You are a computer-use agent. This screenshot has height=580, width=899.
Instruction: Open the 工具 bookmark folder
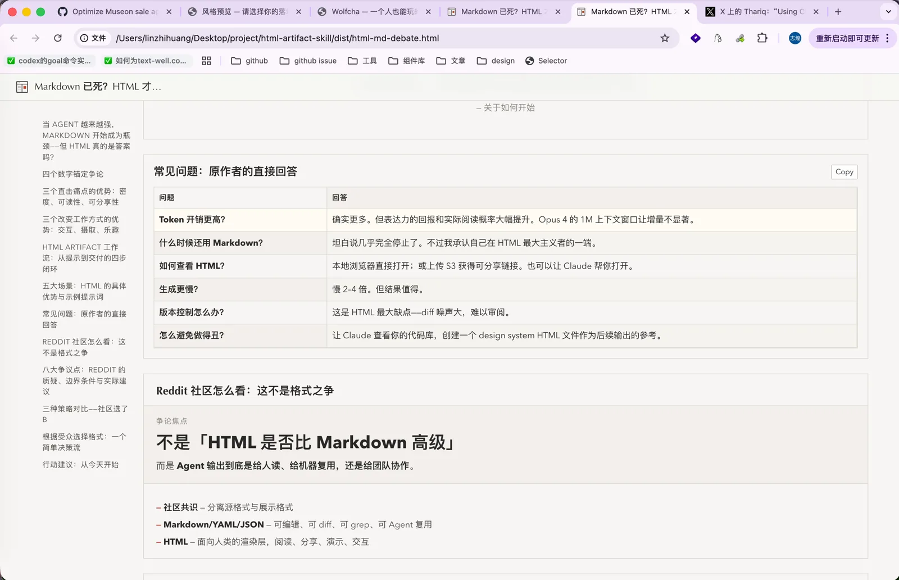(x=362, y=61)
